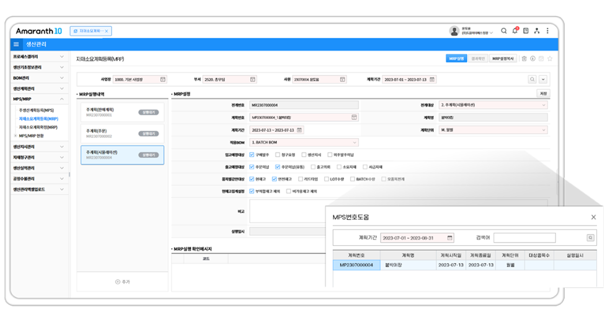Screen dimensions: 610x320
Task: Click the star favorite icon
Action: 550,59
